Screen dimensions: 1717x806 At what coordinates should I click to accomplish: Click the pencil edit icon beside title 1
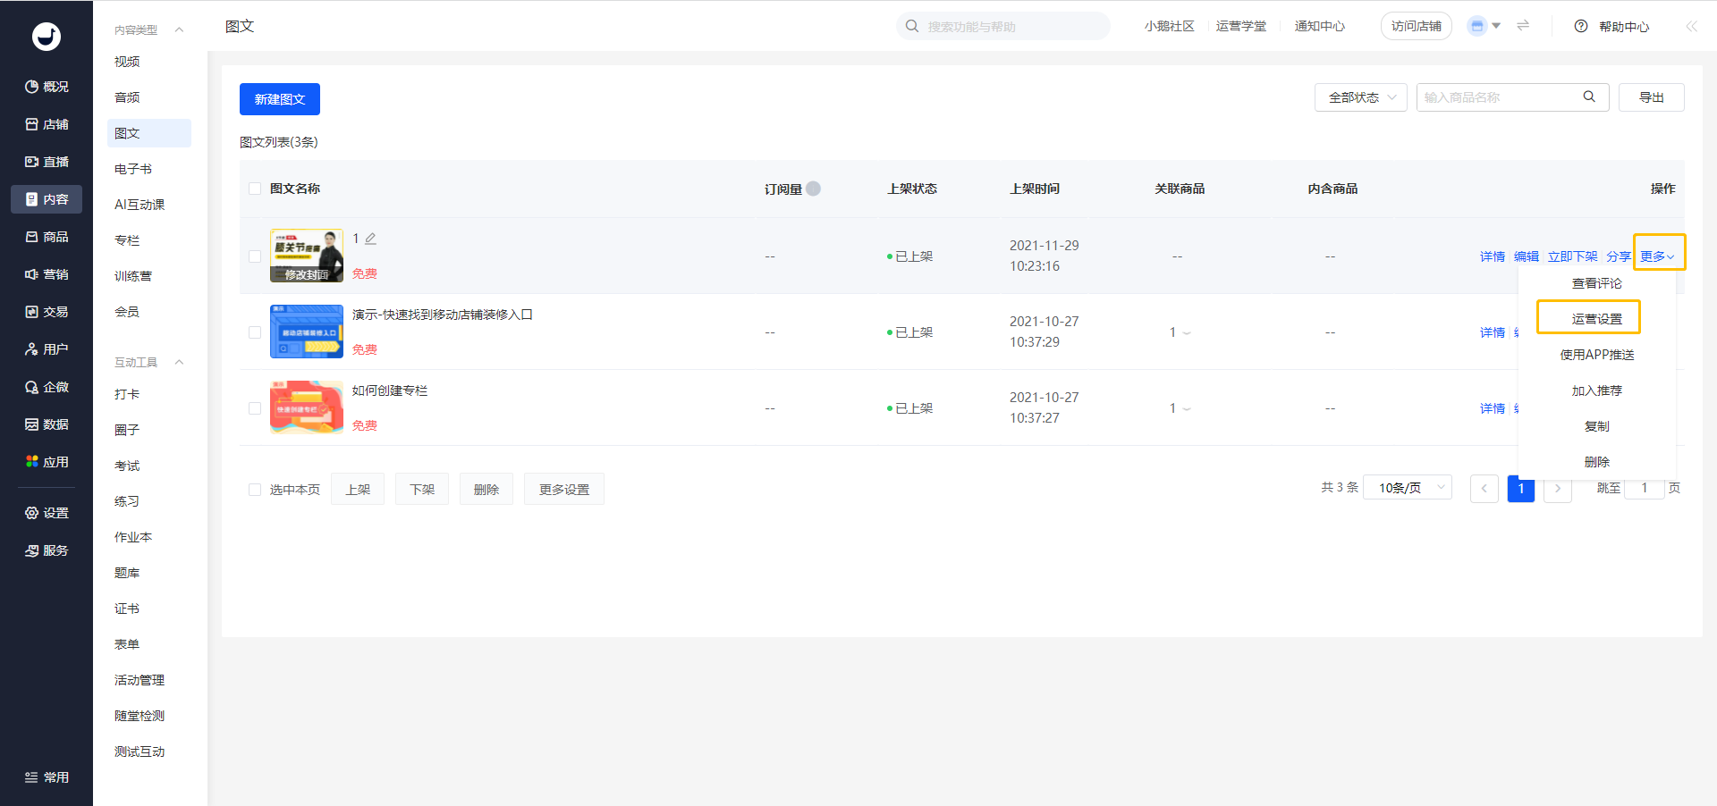(370, 239)
